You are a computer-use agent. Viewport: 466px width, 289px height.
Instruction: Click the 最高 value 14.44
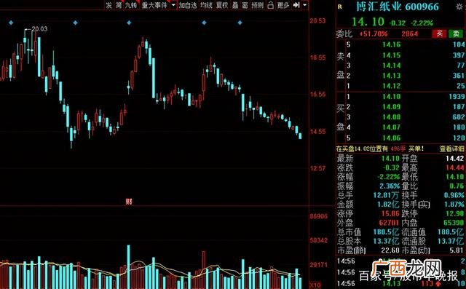[x=454, y=168]
